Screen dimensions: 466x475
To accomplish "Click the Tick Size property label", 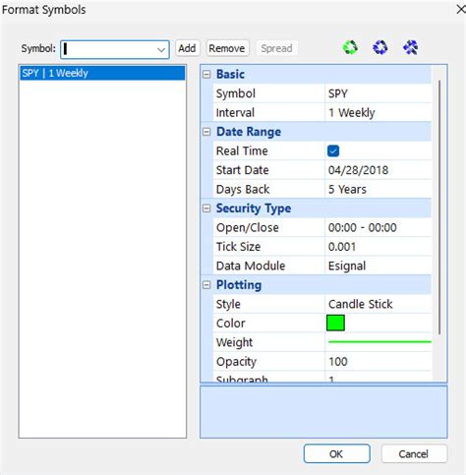I will point(238,247).
